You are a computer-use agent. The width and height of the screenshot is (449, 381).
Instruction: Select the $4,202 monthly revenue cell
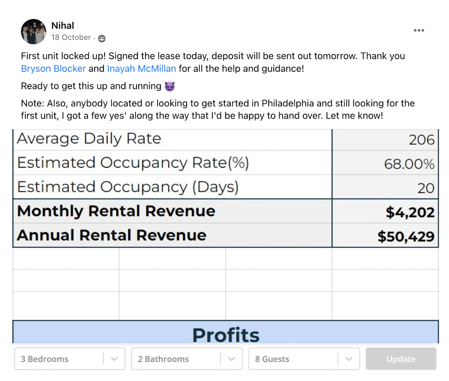pyautogui.click(x=410, y=212)
